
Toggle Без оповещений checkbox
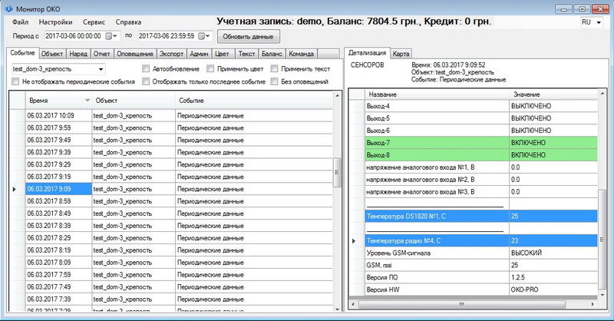[x=274, y=81]
